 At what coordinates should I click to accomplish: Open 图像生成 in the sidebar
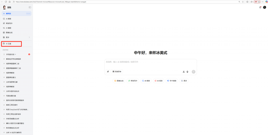pyautogui.click(x=16, y=33)
